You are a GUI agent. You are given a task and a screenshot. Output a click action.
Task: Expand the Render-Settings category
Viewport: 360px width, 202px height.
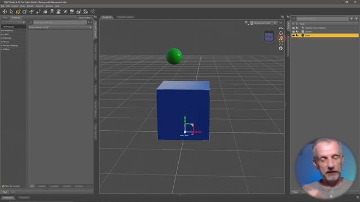pos(2,45)
